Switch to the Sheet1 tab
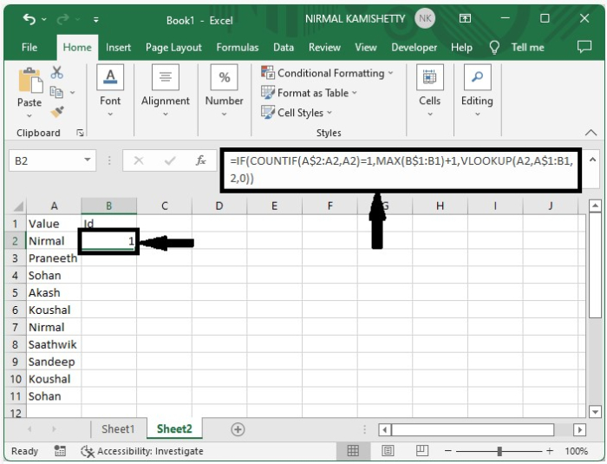 [118, 429]
